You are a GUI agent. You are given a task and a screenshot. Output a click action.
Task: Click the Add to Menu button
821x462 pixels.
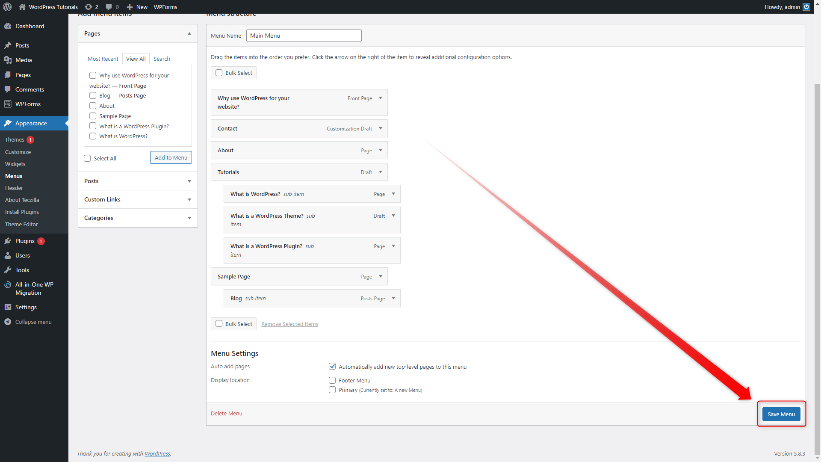click(x=171, y=157)
